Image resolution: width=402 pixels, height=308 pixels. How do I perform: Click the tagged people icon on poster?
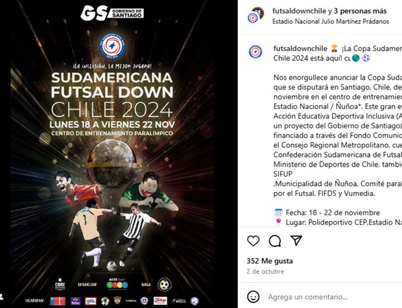1,297
